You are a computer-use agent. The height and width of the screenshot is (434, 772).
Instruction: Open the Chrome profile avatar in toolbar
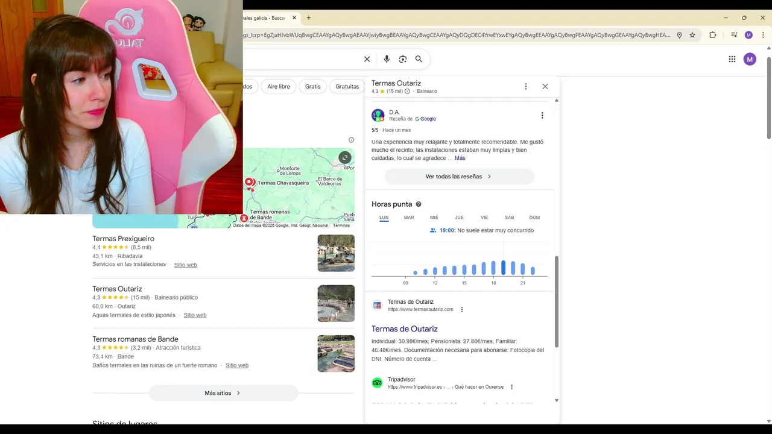coord(748,35)
